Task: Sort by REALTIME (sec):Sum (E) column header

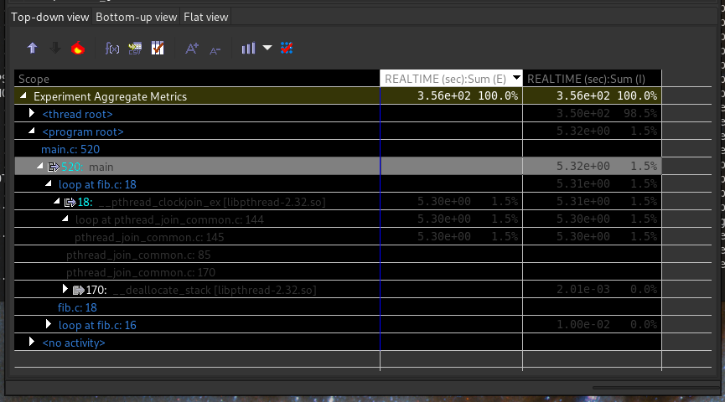Action: pos(444,79)
